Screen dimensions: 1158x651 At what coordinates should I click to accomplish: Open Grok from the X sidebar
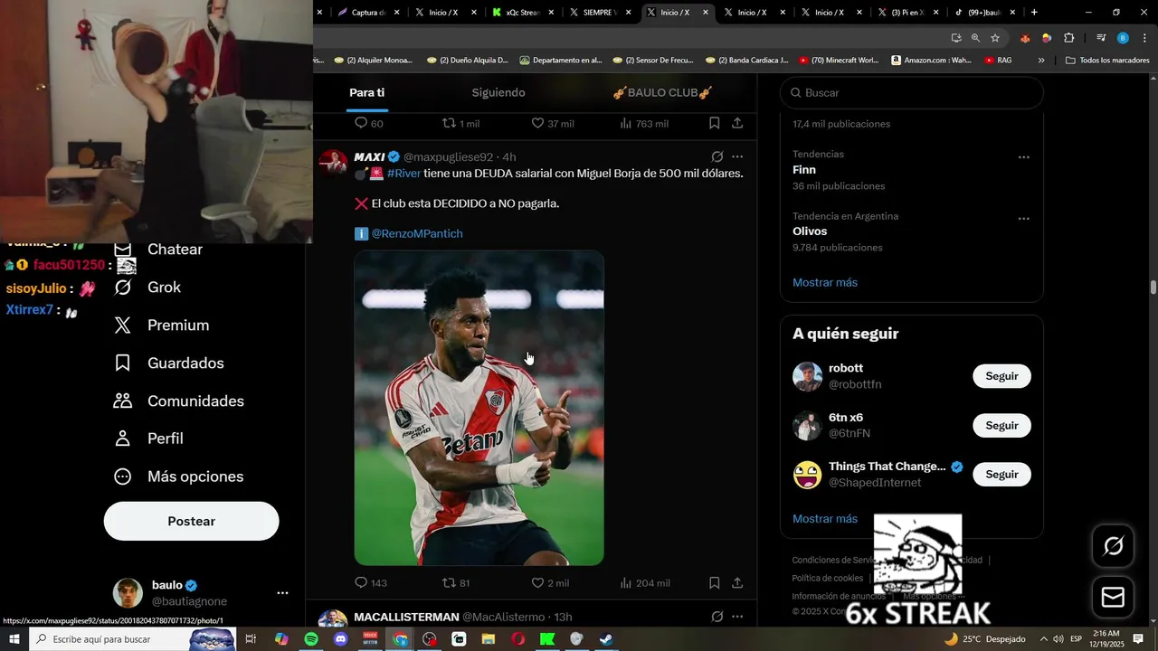point(147,288)
